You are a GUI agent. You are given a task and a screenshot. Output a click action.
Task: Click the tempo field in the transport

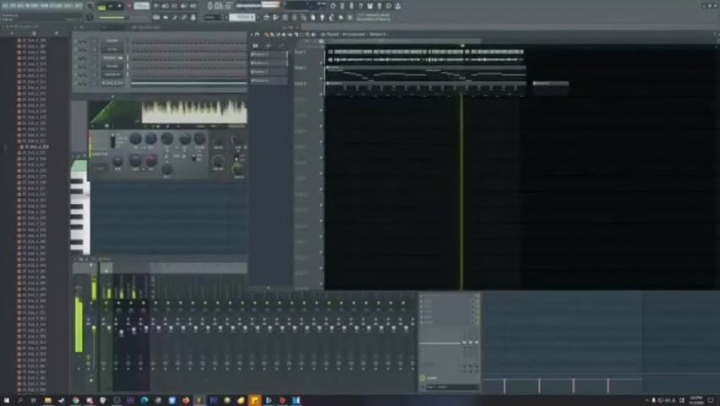click(141, 7)
